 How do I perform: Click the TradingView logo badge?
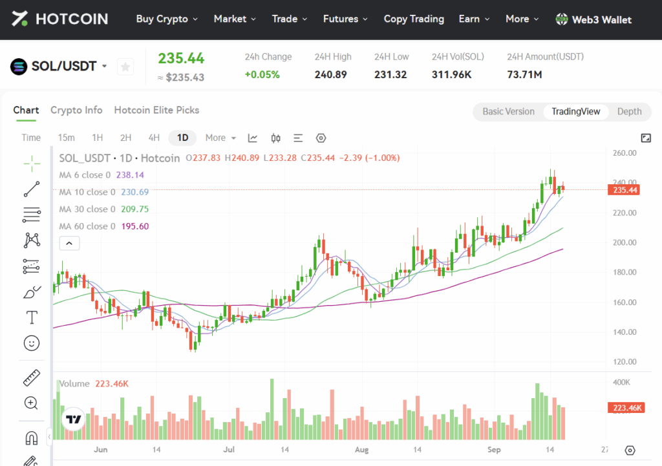pos(74,419)
